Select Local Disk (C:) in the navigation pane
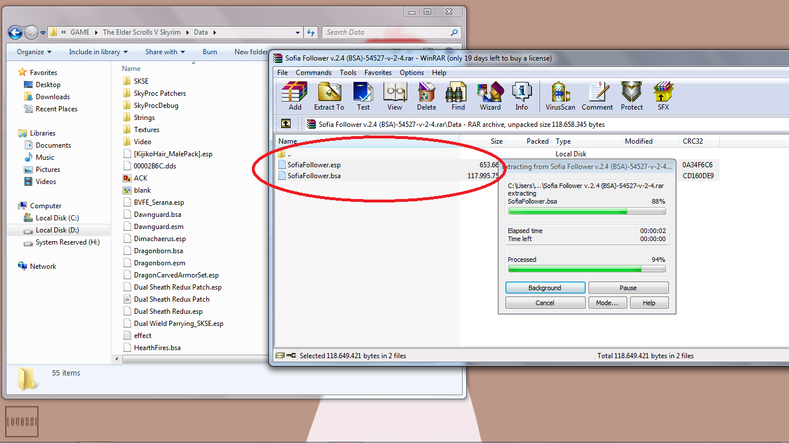Screen dimensions: 789x443 (x=57, y=218)
